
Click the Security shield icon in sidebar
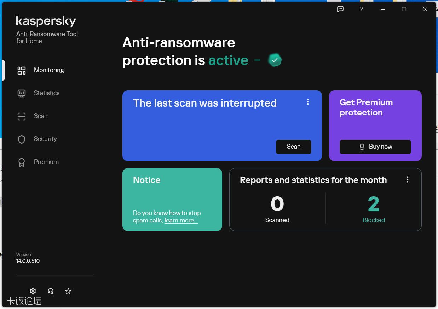[22, 139]
